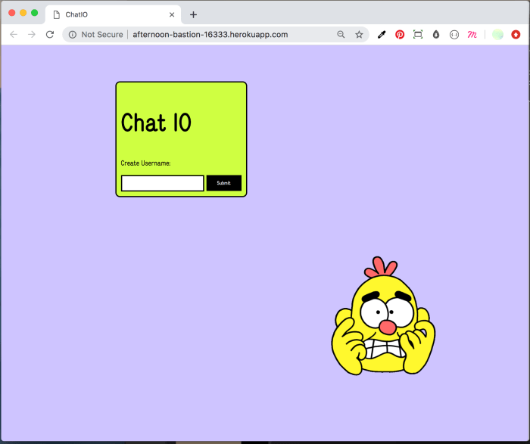Click the red update arrow icon

pyautogui.click(x=516, y=35)
